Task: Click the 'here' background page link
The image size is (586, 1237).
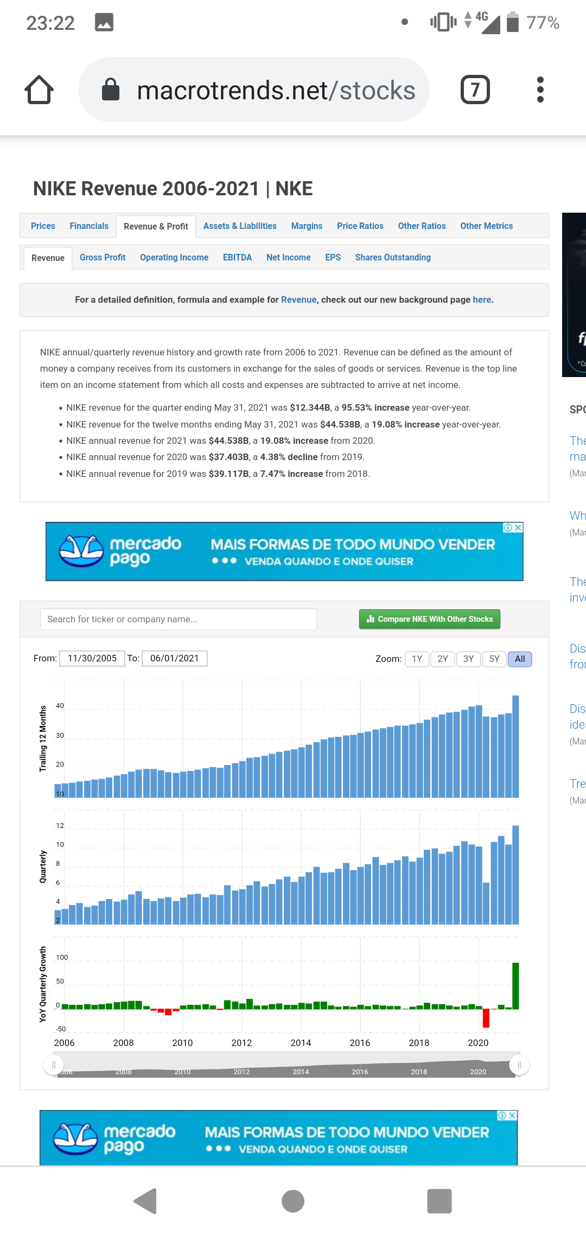Action: (482, 299)
